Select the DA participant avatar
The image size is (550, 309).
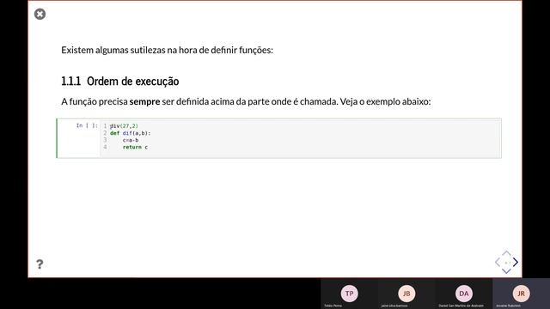click(464, 294)
